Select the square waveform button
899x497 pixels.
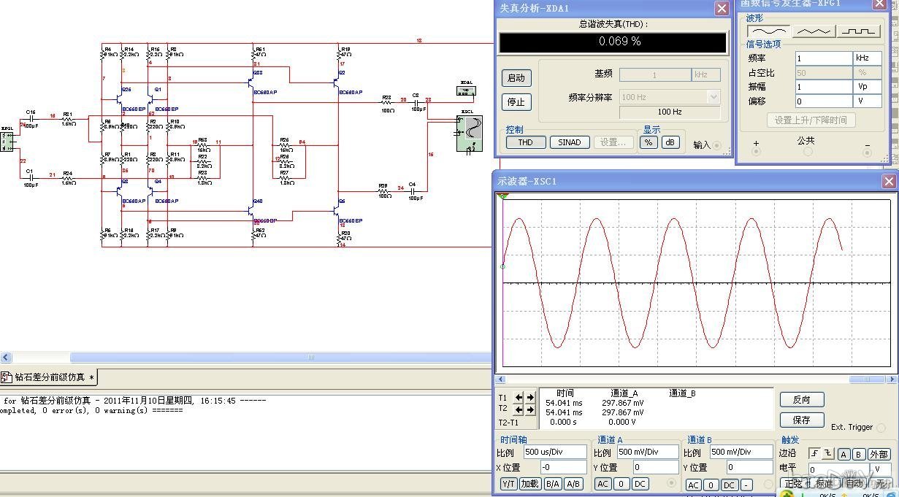point(859,31)
